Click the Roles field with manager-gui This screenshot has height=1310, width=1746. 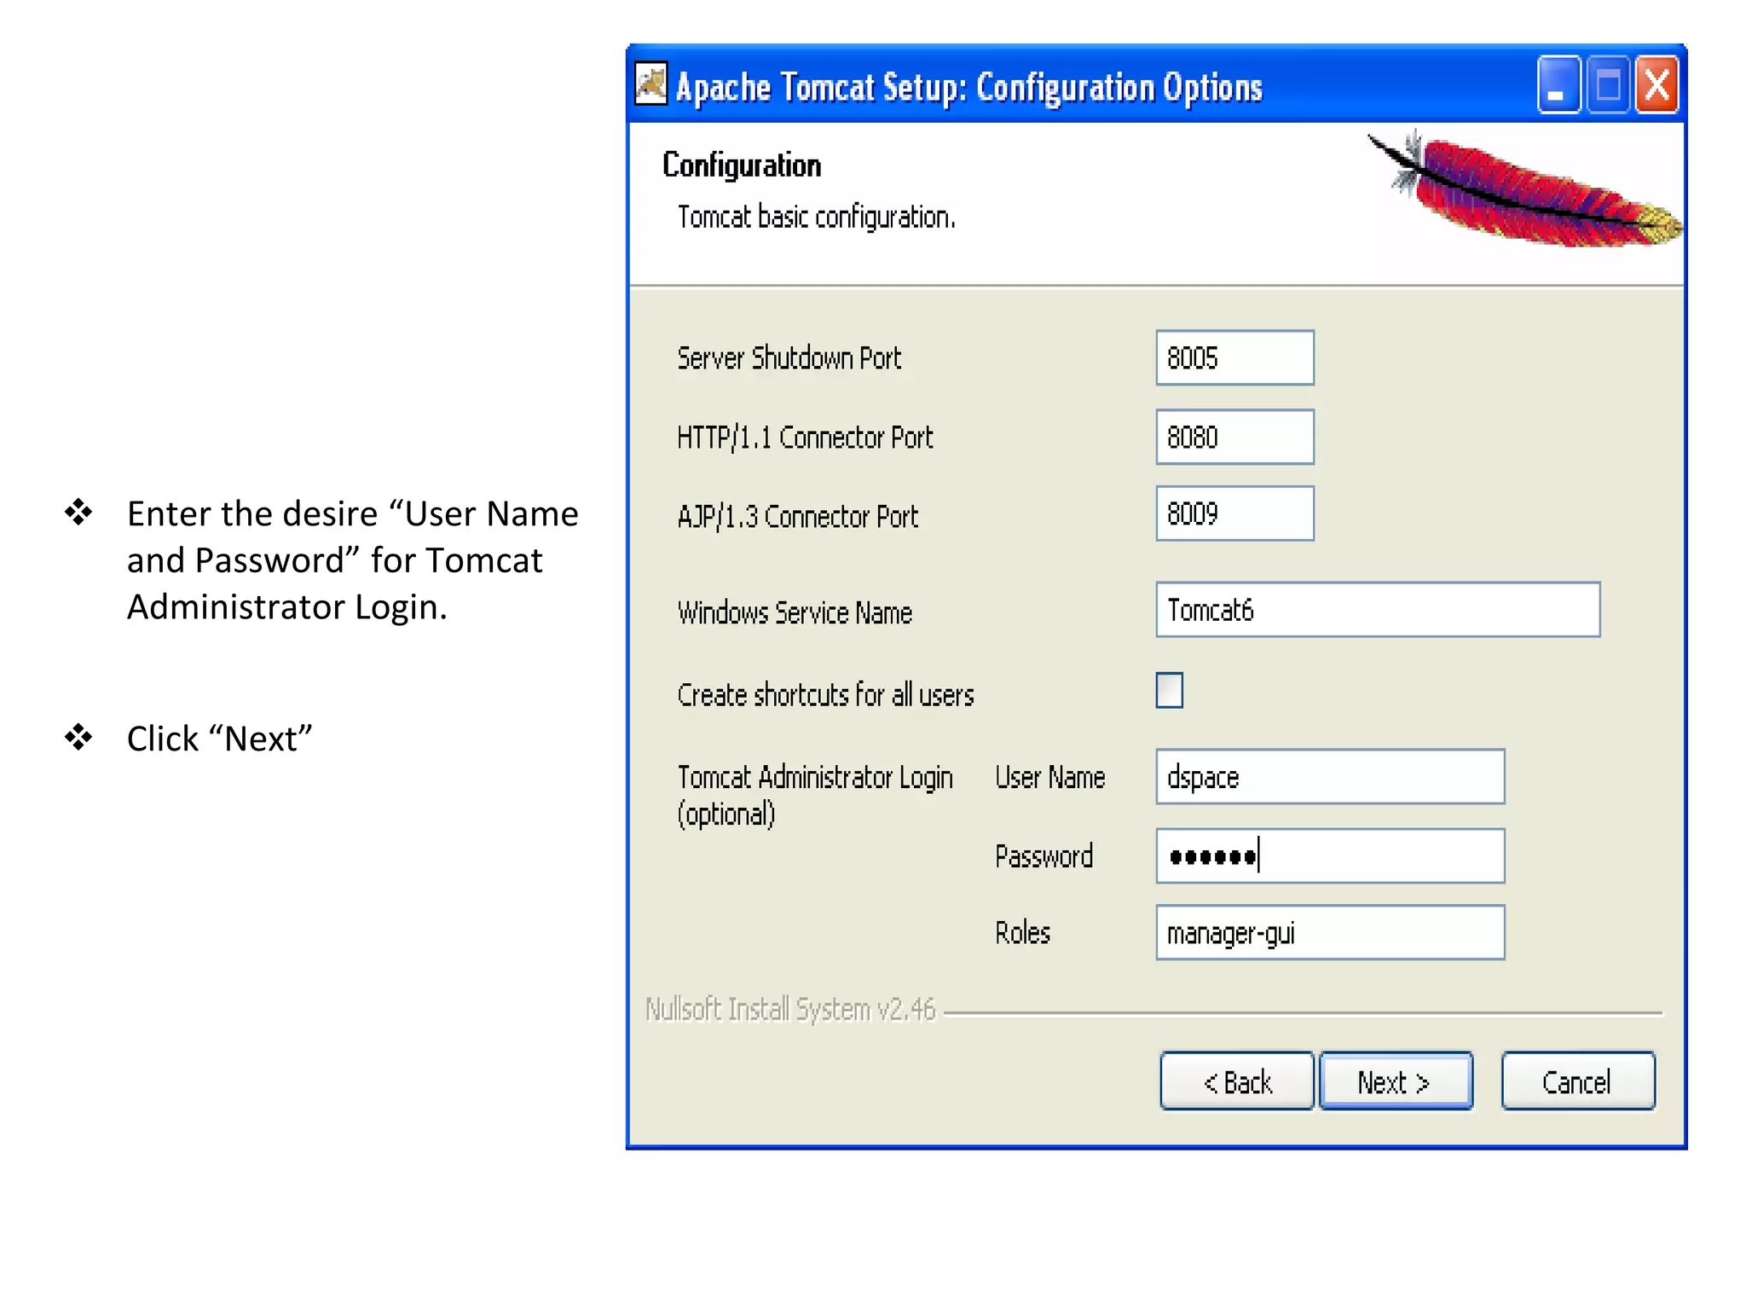click(x=1330, y=932)
